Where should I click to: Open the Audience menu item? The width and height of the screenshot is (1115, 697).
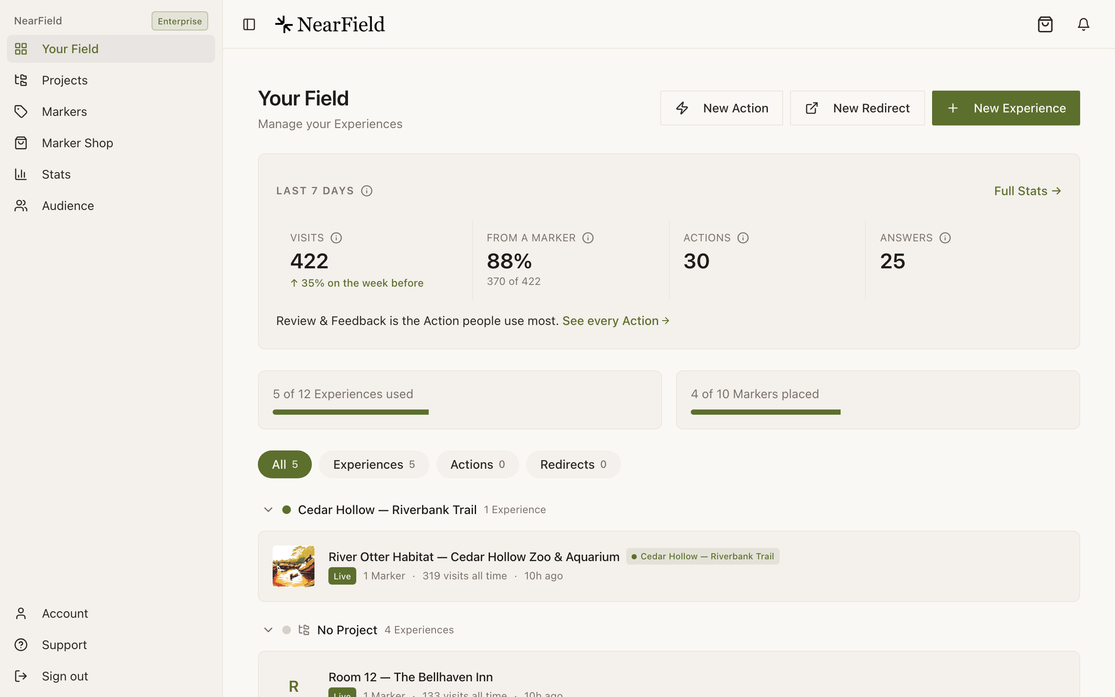point(111,206)
